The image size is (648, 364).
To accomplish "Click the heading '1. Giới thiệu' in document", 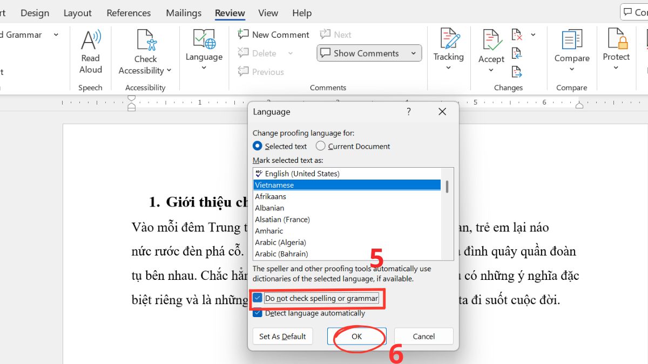I will point(198,202).
